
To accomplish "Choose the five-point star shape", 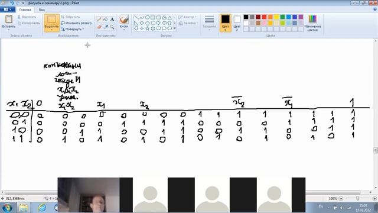I will tap(147, 28).
